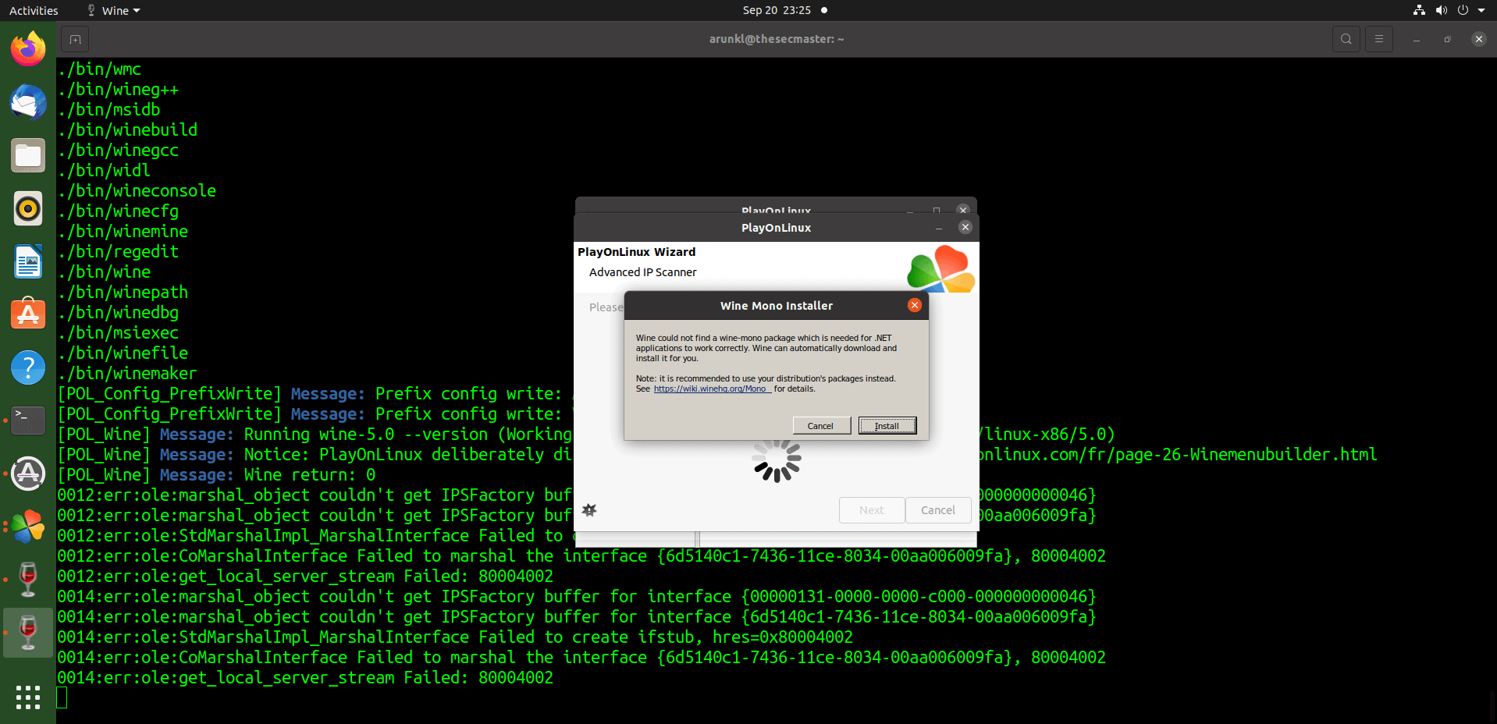The height and width of the screenshot is (724, 1497).
Task: Click the terminal cursor prompt
Action: coord(62,697)
